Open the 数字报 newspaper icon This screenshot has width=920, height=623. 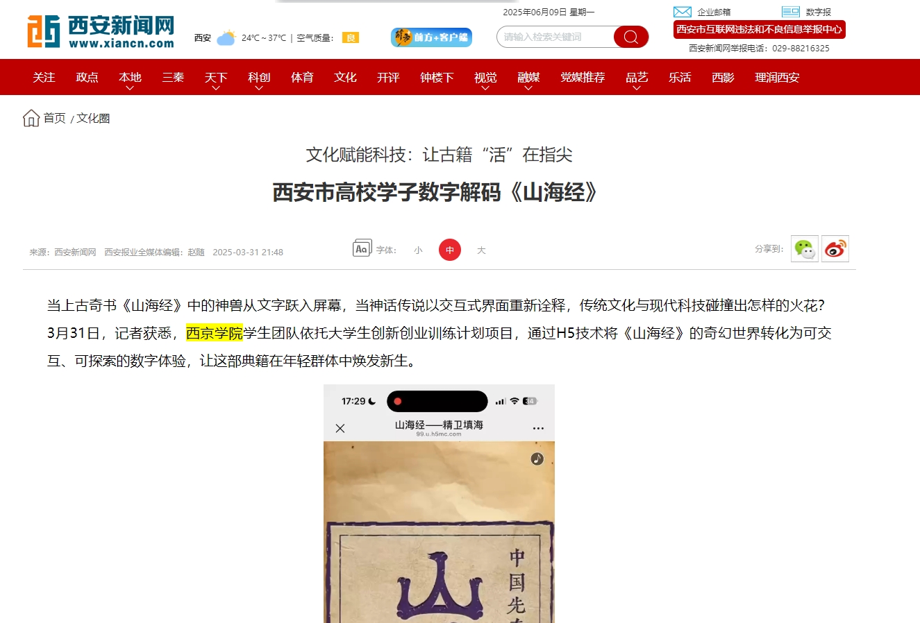[791, 12]
